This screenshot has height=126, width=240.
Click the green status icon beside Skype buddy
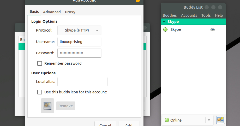[x=165, y=29]
